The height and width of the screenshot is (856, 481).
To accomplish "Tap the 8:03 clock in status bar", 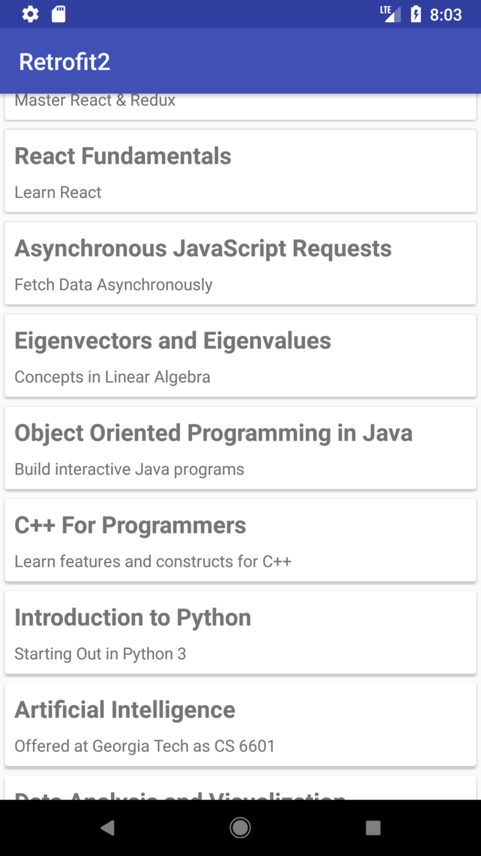I will click(446, 15).
